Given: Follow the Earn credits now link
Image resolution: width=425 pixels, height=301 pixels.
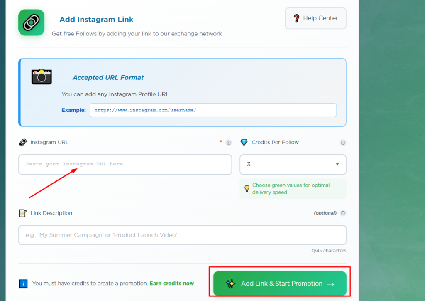Looking at the screenshot, I should [171, 283].
